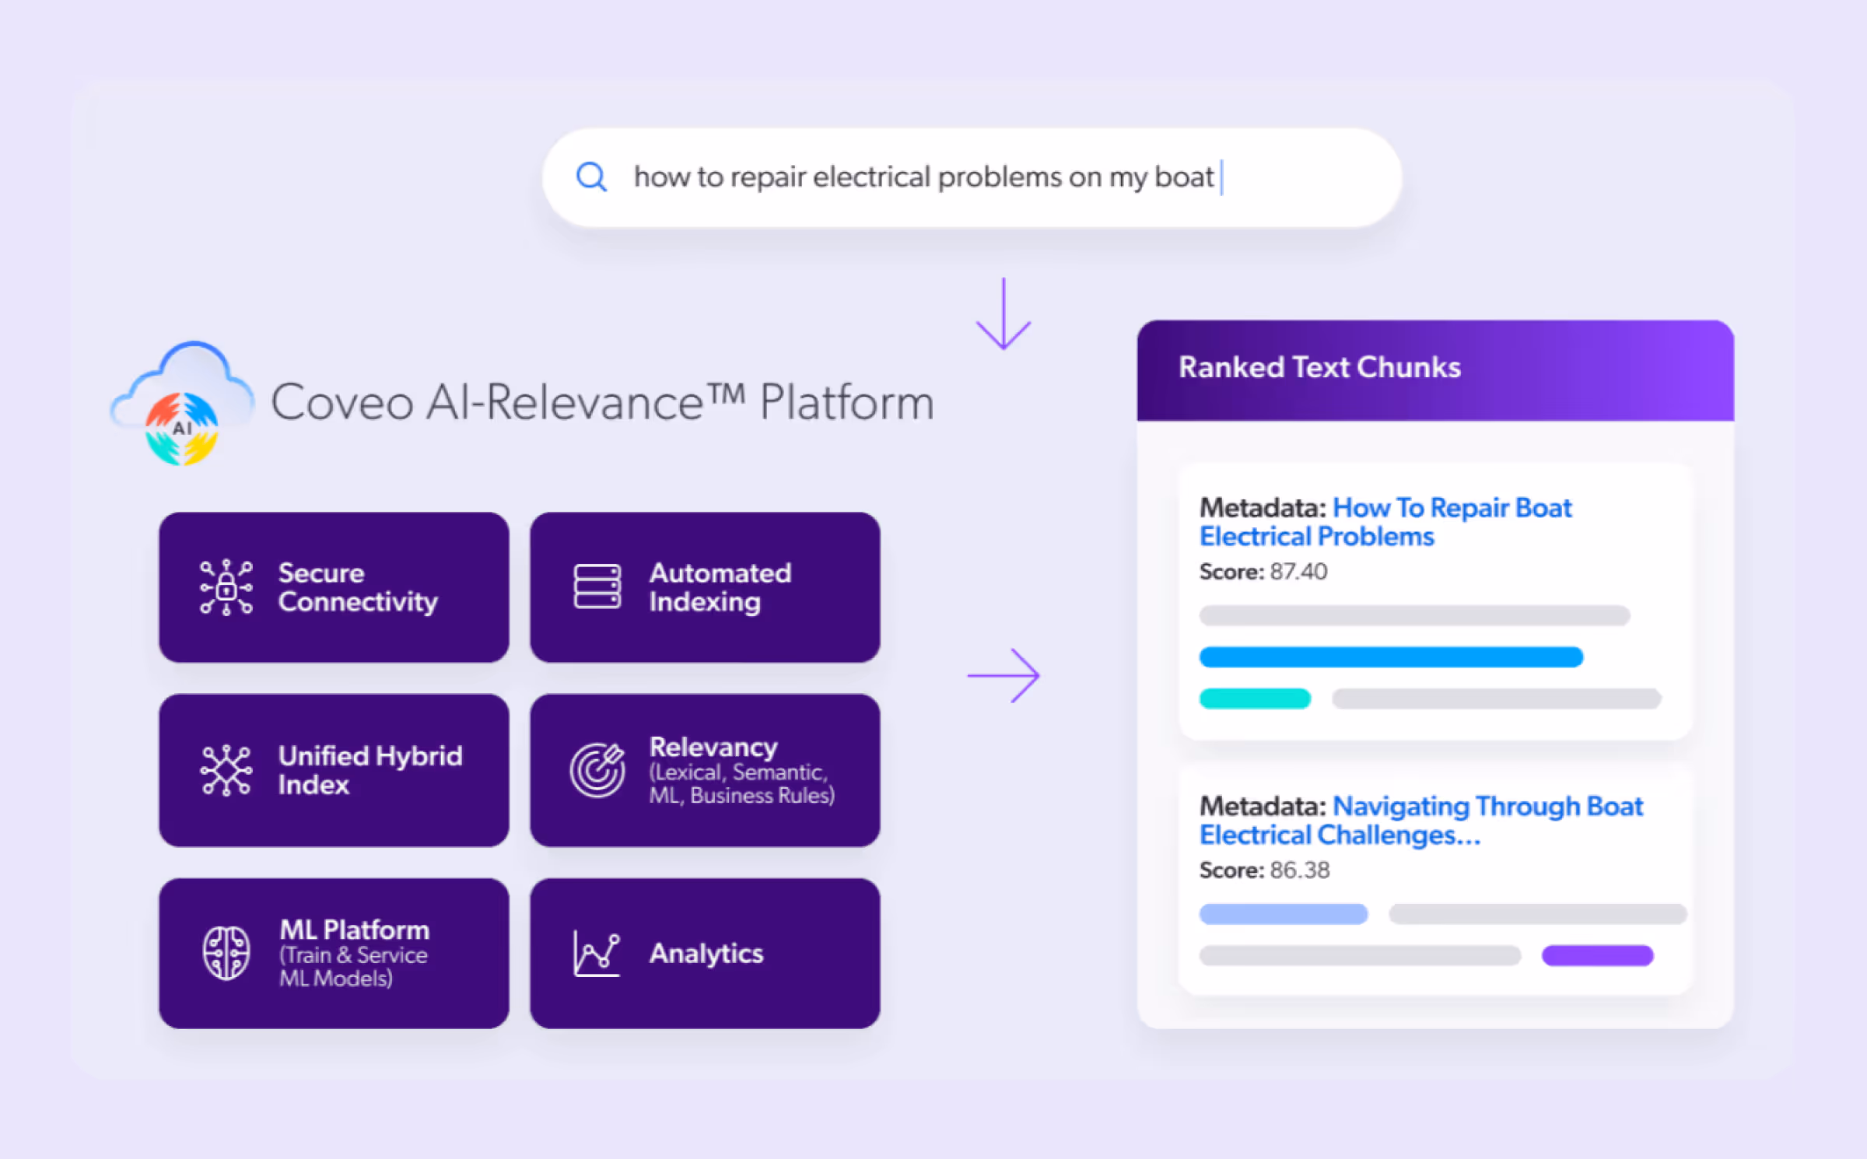Click the blue relevance bar under score 87.40

click(x=1391, y=657)
